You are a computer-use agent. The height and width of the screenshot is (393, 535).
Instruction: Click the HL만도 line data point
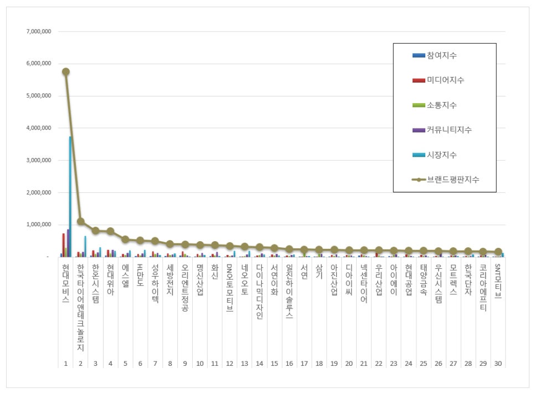(x=140, y=241)
